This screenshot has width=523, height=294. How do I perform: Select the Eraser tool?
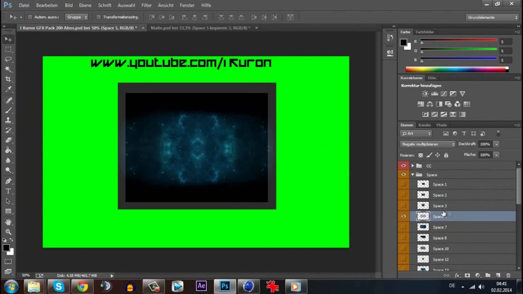pos(8,140)
